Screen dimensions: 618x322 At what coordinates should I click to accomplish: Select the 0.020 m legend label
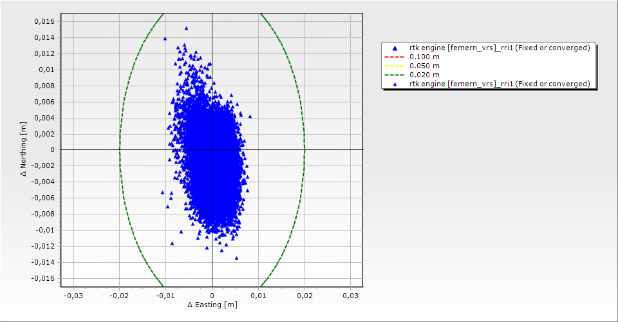click(425, 75)
